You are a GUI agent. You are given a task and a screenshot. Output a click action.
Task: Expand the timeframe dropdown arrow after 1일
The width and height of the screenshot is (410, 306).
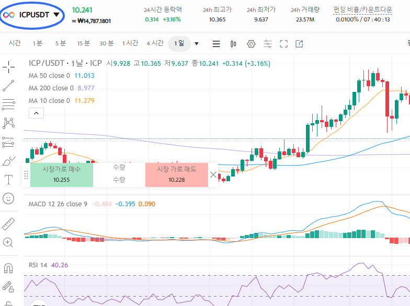197,44
